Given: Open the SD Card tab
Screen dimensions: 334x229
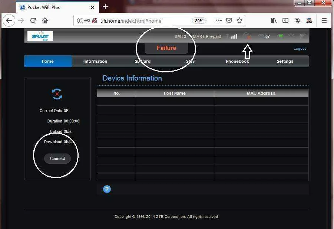Looking at the screenshot, I should pos(142,61).
